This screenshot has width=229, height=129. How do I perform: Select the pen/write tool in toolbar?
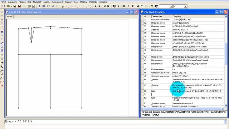pyautogui.click(x=63, y=6)
